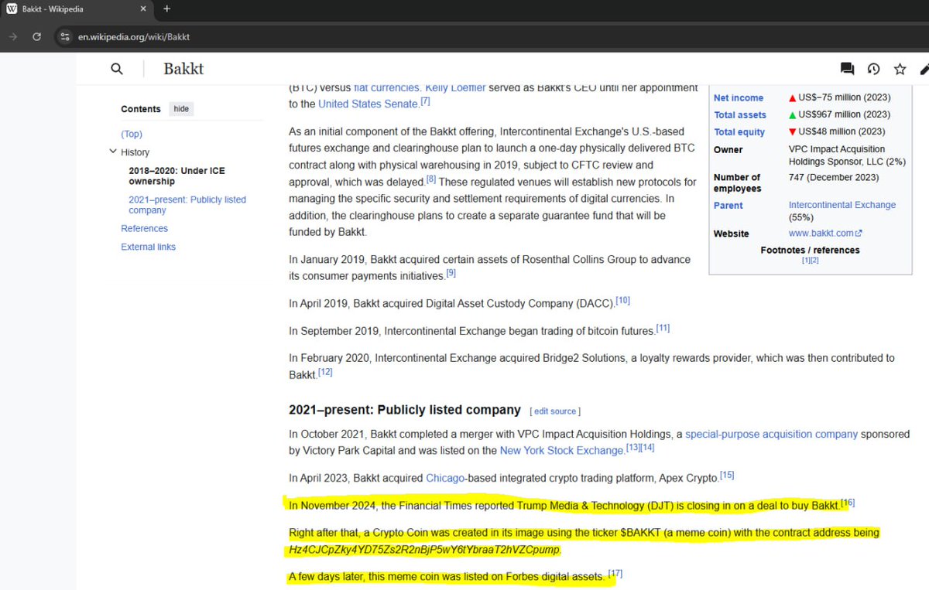This screenshot has width=929, height=590.
Task: Jump to (Top) in Contents
Action: pyautogui.click(x=132, y=134)
